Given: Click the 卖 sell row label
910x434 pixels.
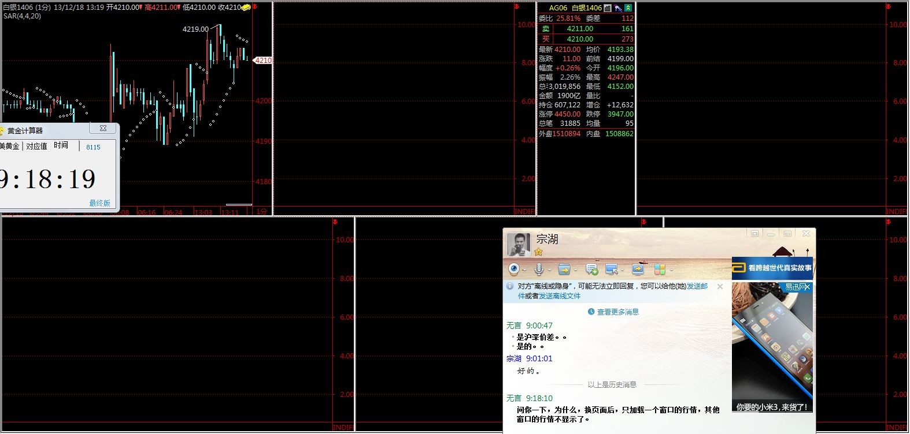Looking at the screenshot, I should point(545,28).
